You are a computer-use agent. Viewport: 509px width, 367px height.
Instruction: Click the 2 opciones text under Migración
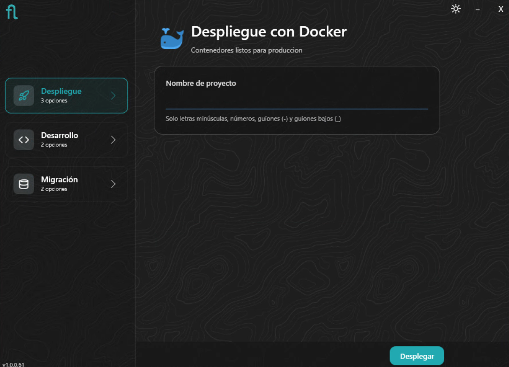(x=54, y=189)
